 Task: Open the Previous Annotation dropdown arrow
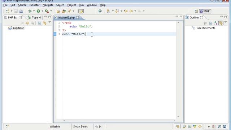(121, 11)
